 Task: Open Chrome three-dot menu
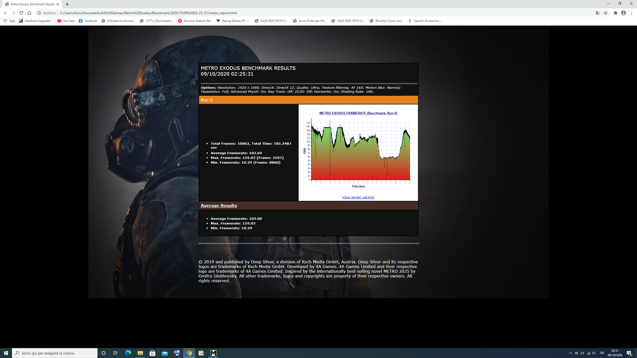pyautogui.click(x=632, y=13)
